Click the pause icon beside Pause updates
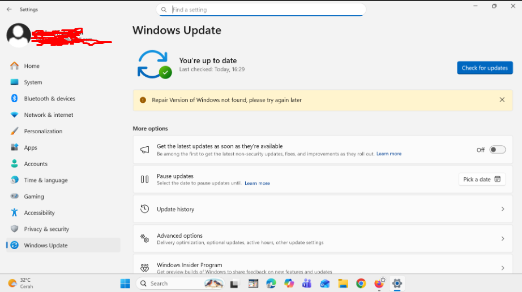The height and width of the screenshot is (292, 522). 144,180
